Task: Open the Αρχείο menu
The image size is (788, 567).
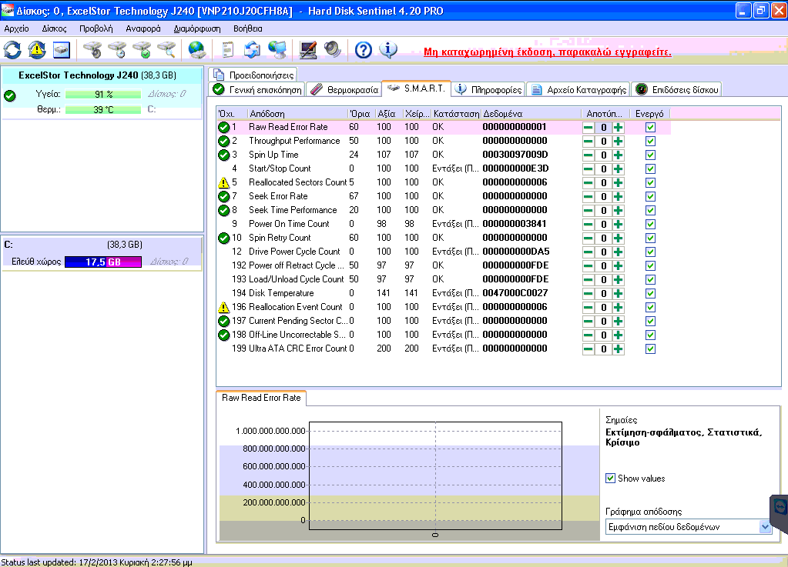Action: (x=17, y=28)
